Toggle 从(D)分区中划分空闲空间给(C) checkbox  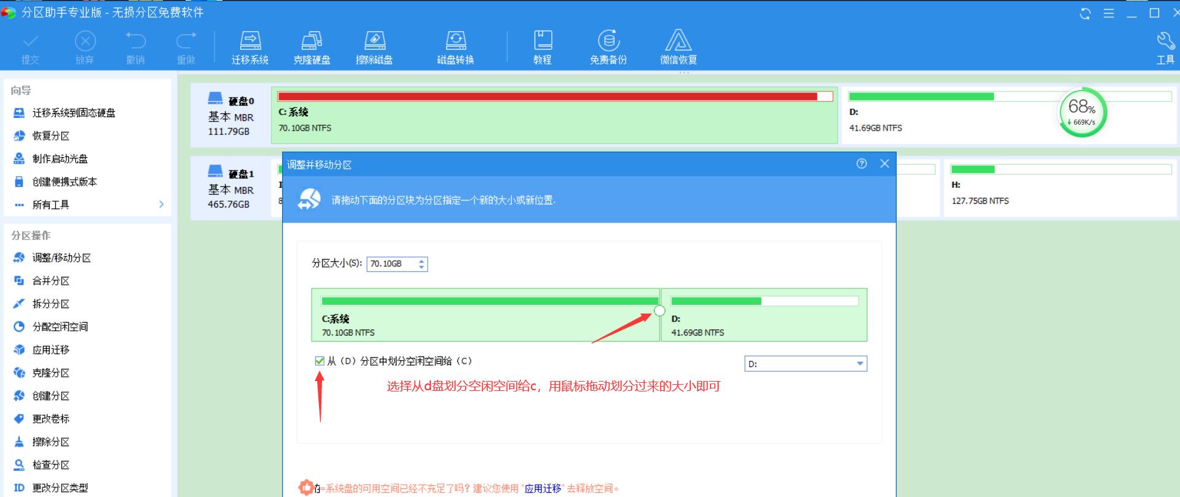pos(320,361)
